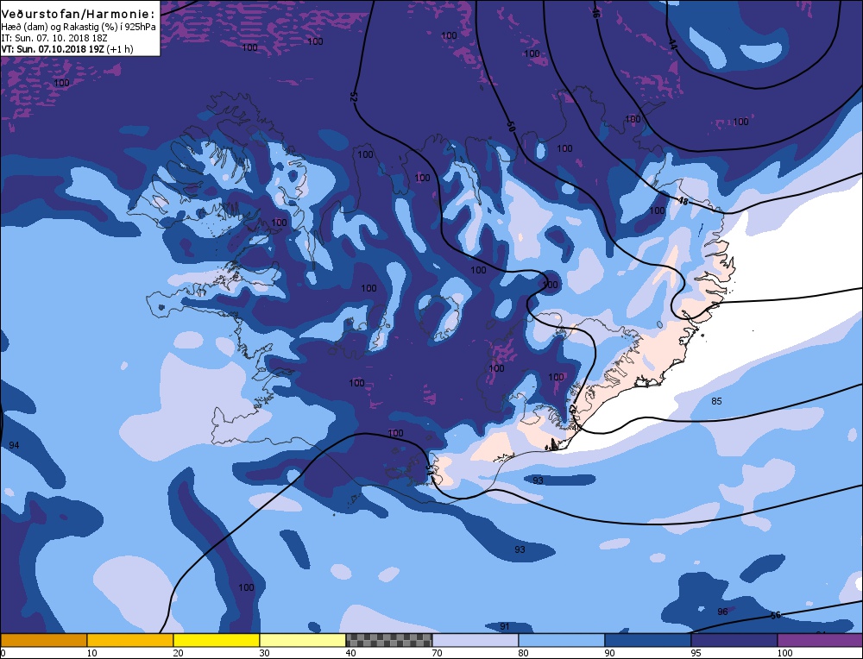Viewport: 863px width, 659px height.
Task: Click the humidity value '91' on the map
Action: click(x=505, y=626)
